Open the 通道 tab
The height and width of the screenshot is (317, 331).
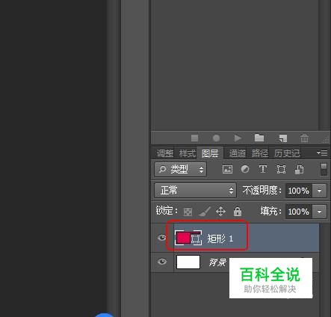click(238, 153)
